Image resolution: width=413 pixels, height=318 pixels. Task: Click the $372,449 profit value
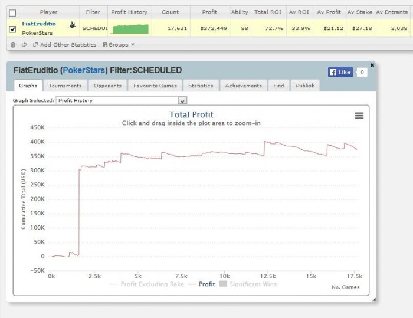pyautogui.click(x=214, y=28)
